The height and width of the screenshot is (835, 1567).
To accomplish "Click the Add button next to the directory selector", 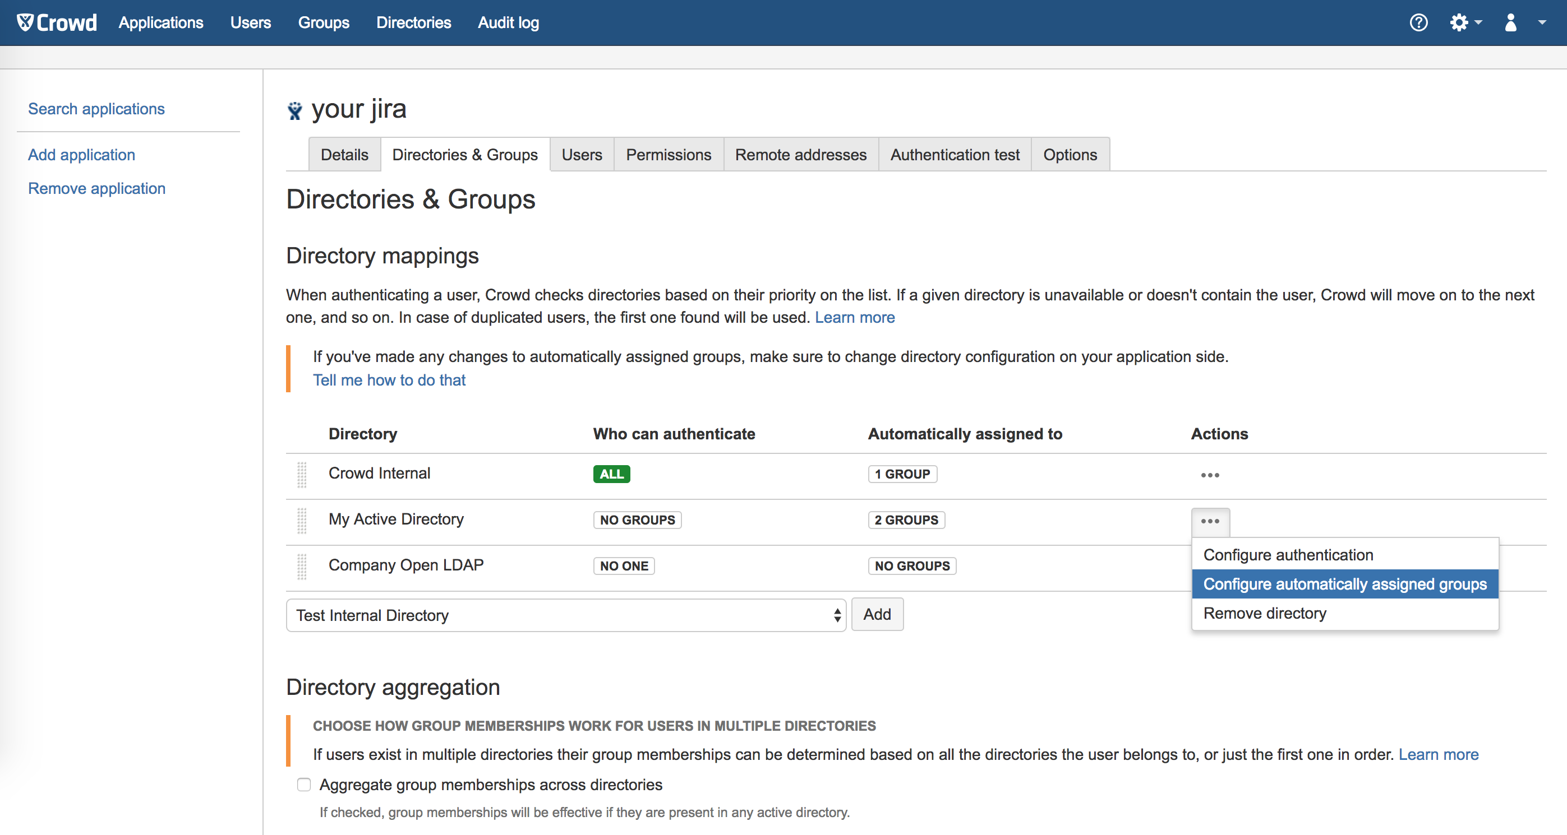I will point(877,614).
